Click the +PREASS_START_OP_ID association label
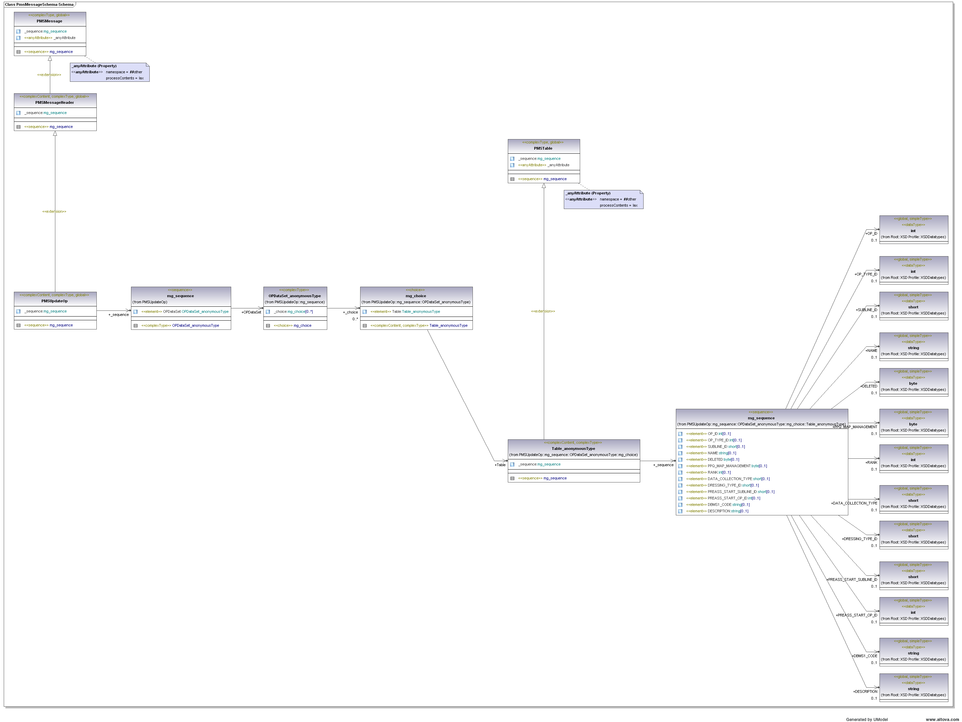962x722 pixels. 856,615
